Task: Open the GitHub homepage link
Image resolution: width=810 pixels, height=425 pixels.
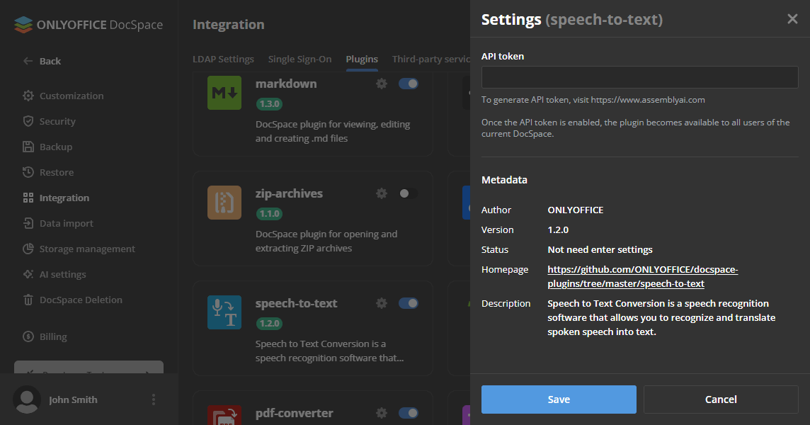Action: tap(643, 277)
